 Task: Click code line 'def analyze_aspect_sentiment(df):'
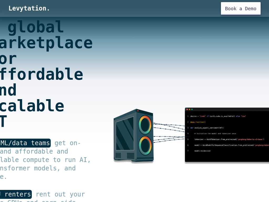coord(207,128)
